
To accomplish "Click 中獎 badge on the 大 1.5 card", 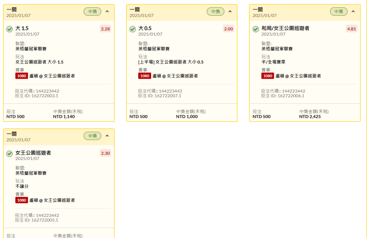I will 92,12.
